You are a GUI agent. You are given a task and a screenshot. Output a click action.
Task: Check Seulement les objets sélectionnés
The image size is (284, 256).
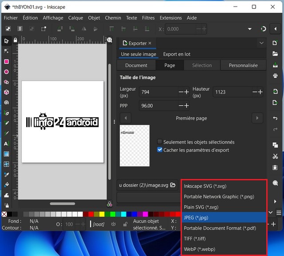click(160, 142)
